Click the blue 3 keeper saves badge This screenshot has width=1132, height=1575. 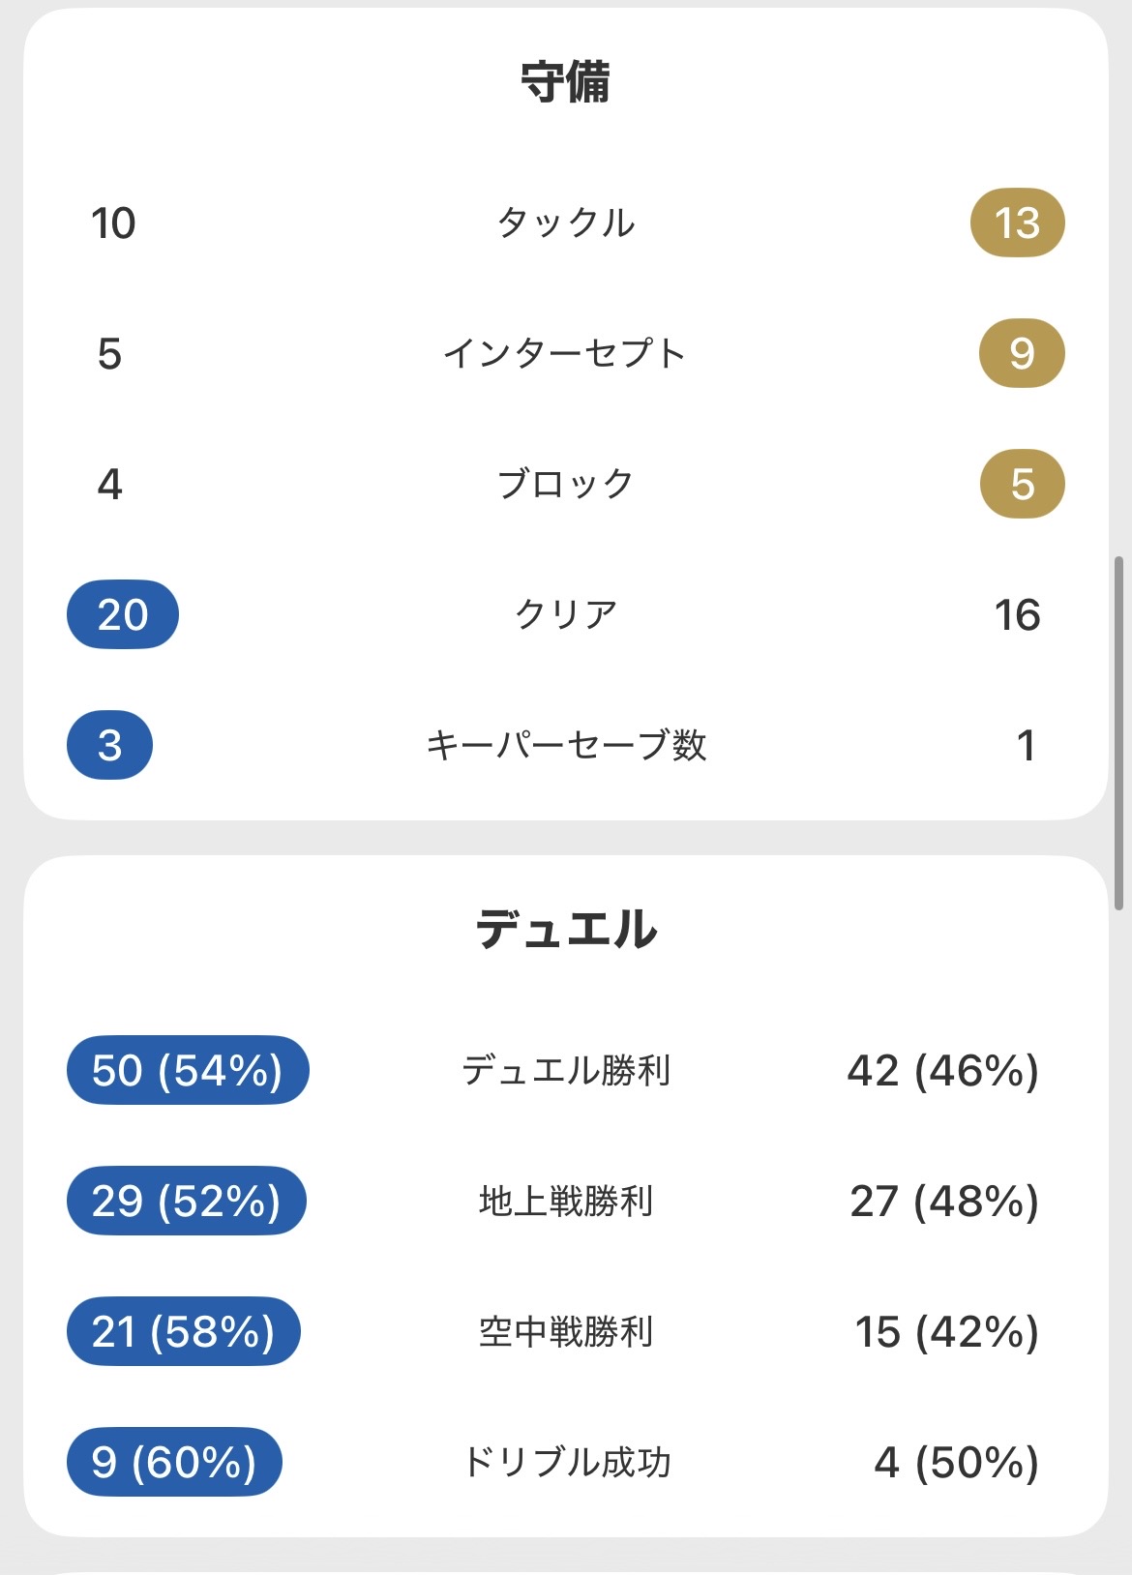click(x=109, y=745)
